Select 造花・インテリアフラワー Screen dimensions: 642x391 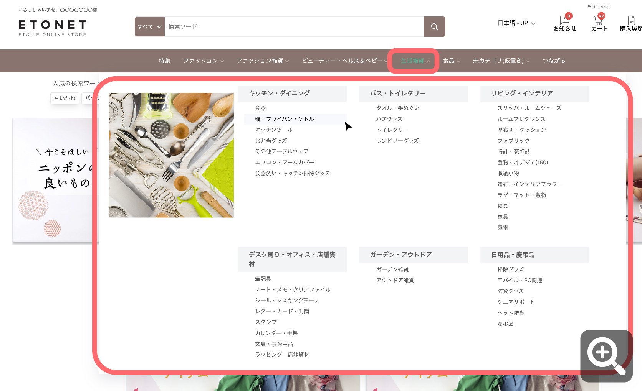530,184
